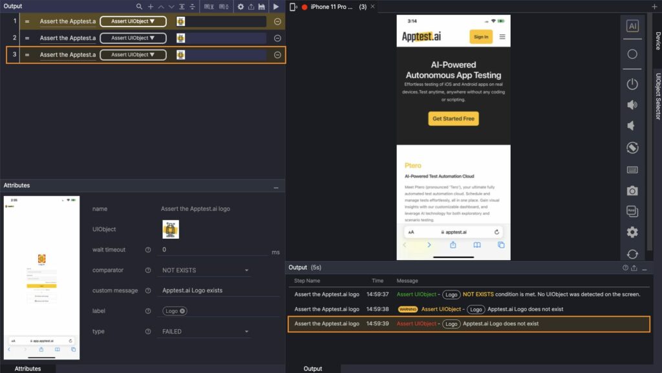Viewport: 662px width, 373px height.
Task: Export output log with share icon
Action: tap(634, 268)
